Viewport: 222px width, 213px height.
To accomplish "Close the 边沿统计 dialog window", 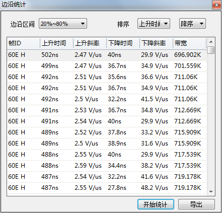I will pos(216,5).
